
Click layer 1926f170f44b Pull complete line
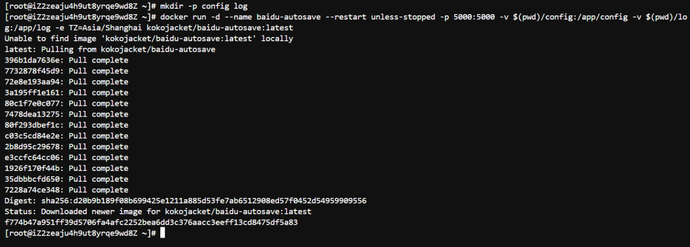coord(67,168)
